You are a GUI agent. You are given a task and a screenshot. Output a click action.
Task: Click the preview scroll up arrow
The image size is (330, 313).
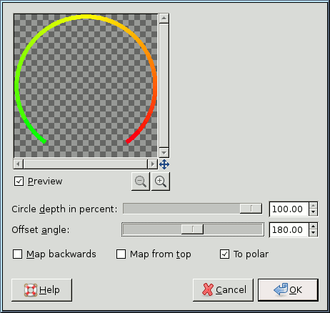click(164, 19)
